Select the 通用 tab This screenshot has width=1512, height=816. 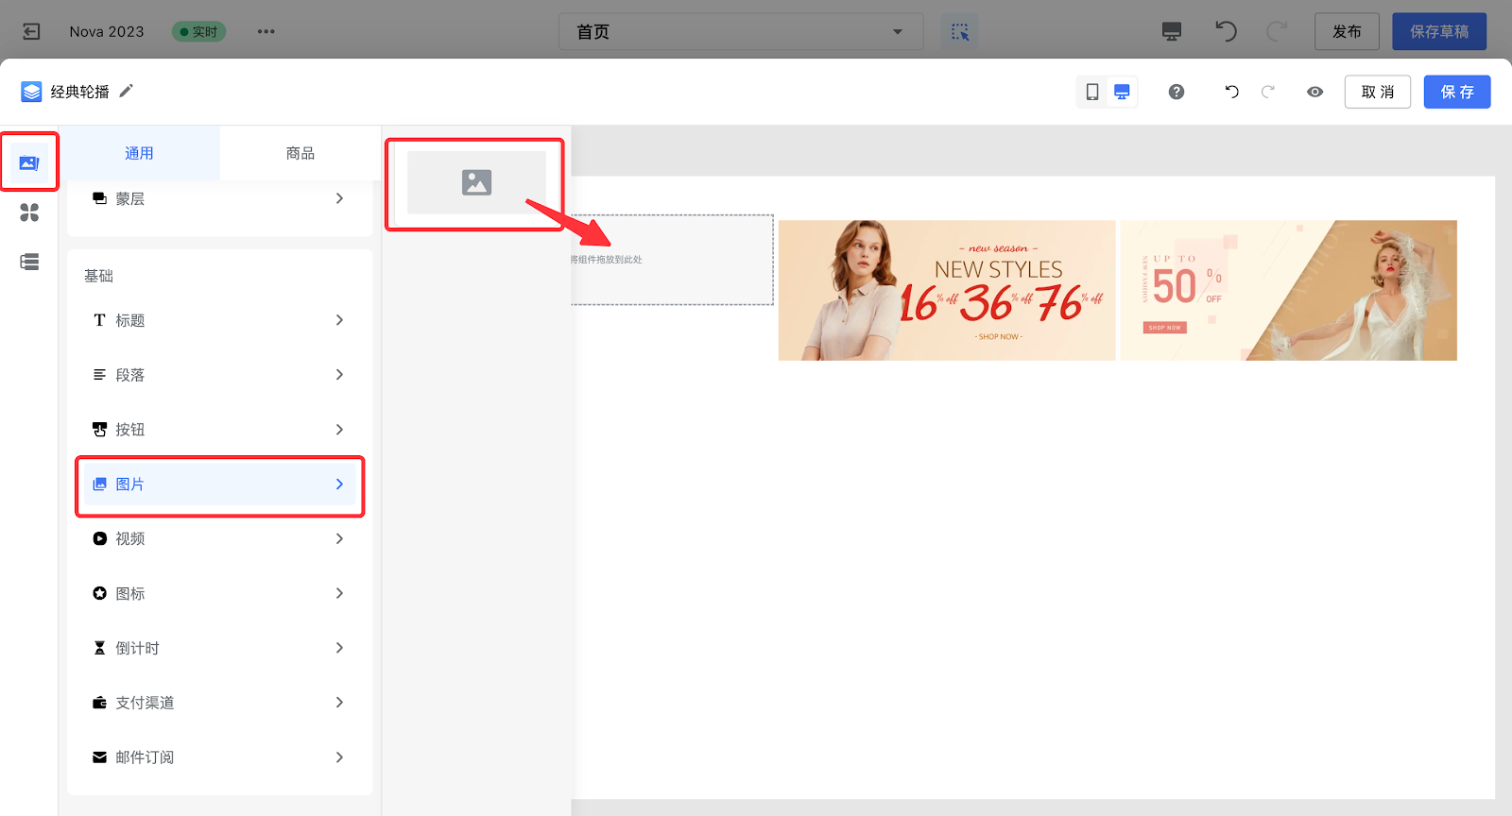coord(139,153)
